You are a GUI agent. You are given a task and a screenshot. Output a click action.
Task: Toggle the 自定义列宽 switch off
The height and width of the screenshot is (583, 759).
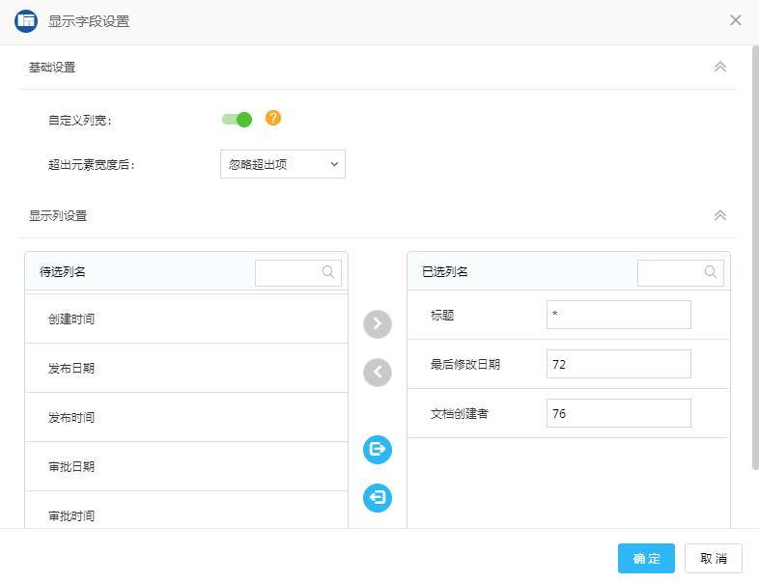[237, 120]
